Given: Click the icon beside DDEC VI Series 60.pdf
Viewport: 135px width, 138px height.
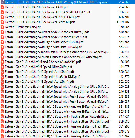Looking at the screenshot, I should click(2, 22).
